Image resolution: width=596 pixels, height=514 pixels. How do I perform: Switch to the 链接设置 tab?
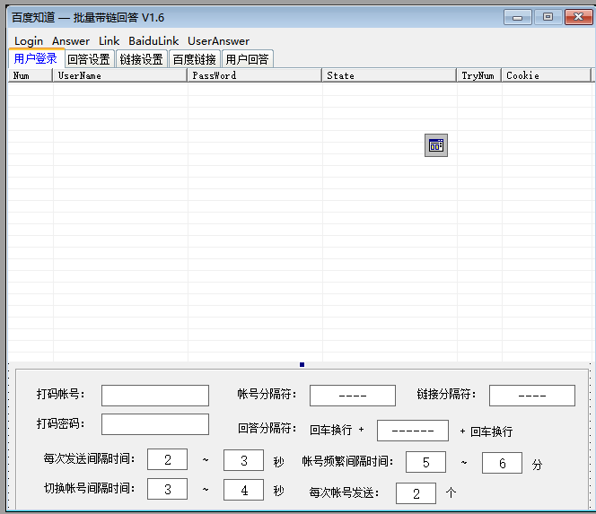142,59
